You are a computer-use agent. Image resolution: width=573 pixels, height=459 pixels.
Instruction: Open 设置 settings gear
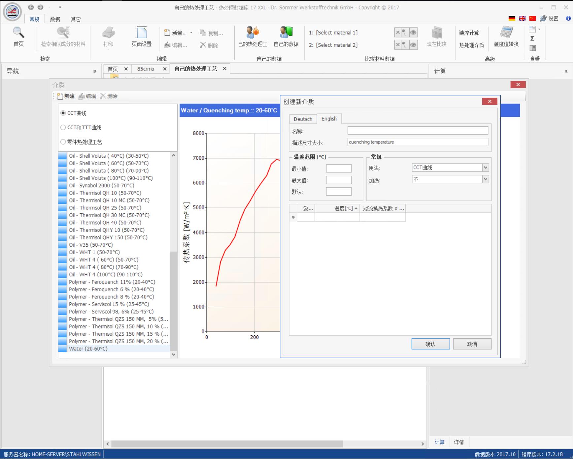[x=549, y=18]
